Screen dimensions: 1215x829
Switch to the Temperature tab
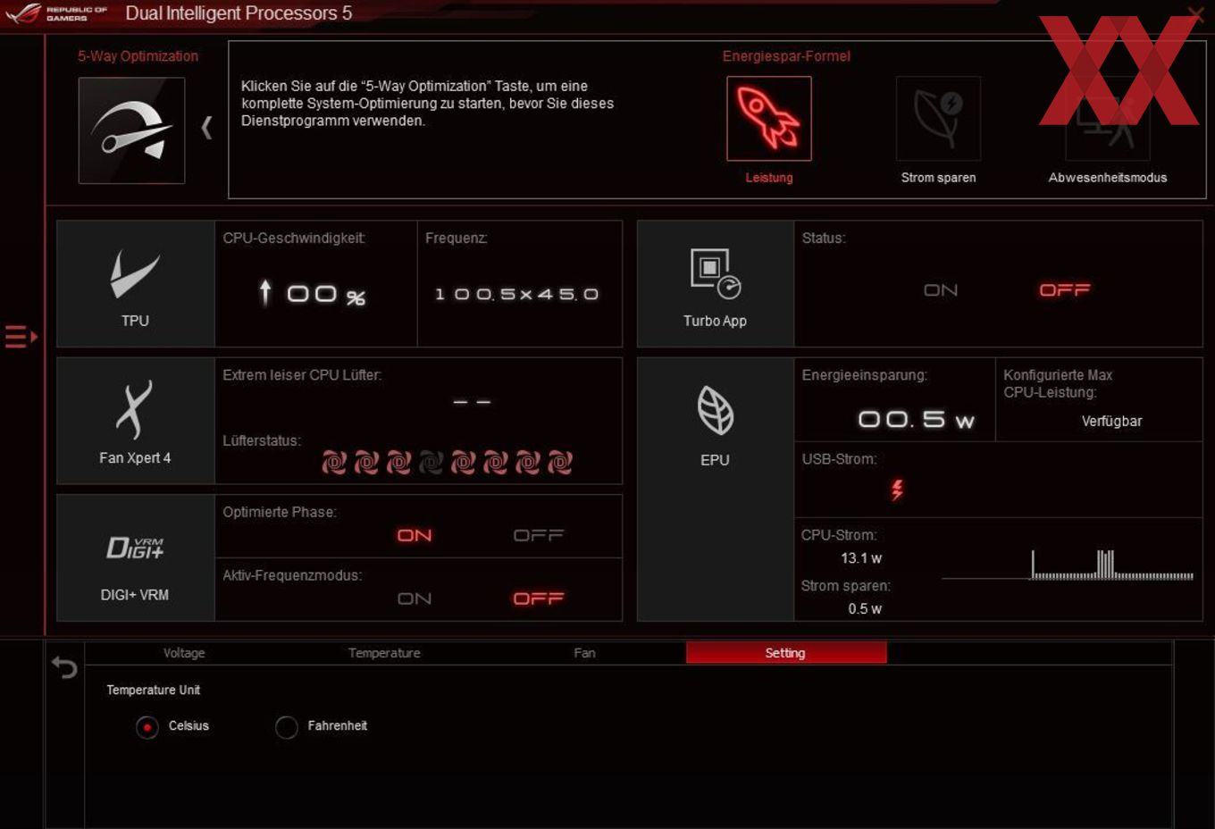click(x=384, y=653)
